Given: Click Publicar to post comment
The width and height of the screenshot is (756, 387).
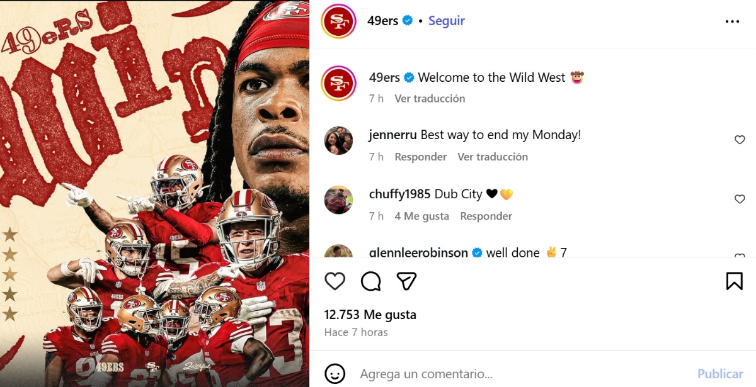Looking at the screenshot, I should coord(720,374).
